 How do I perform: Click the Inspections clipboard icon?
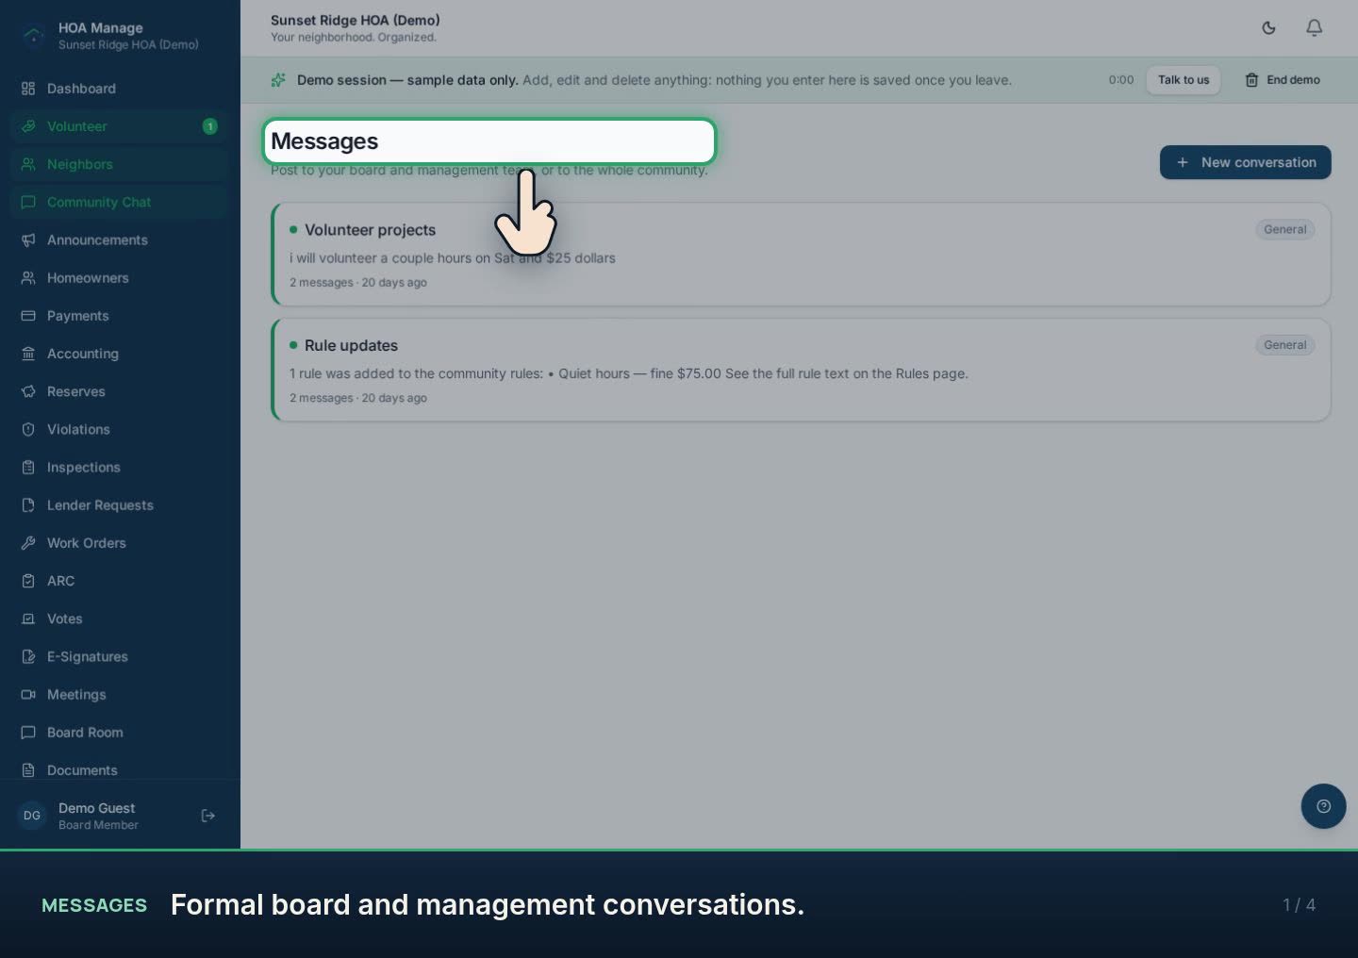(x=28, y=467)
